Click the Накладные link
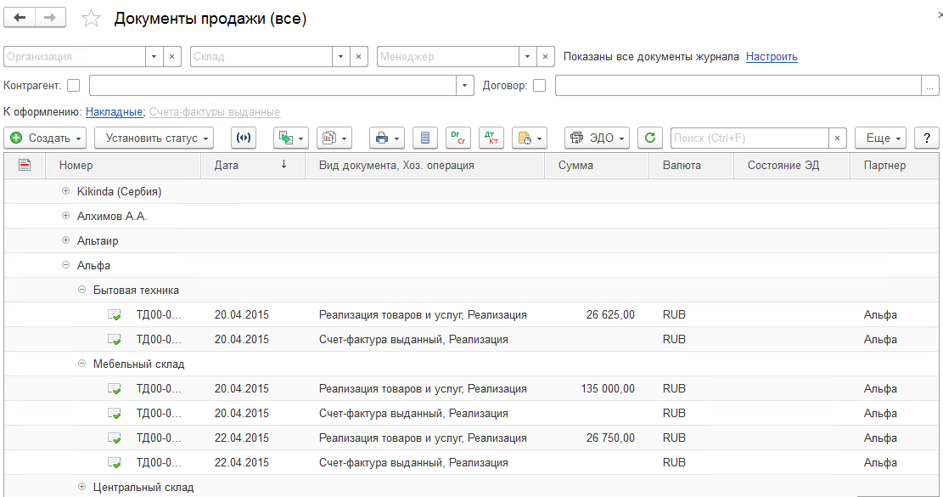 point(114,112)
